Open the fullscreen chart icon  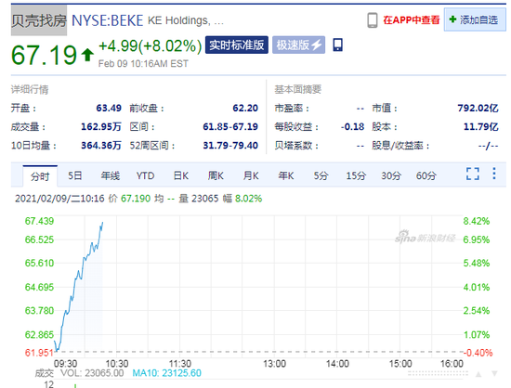coord(473,174)
